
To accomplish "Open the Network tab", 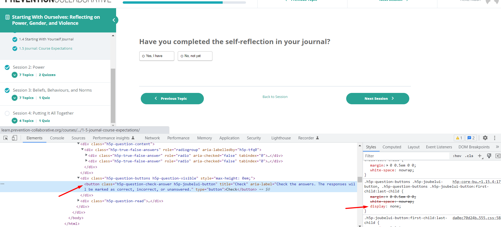I will pyautogui.click(x=152, y=138).
